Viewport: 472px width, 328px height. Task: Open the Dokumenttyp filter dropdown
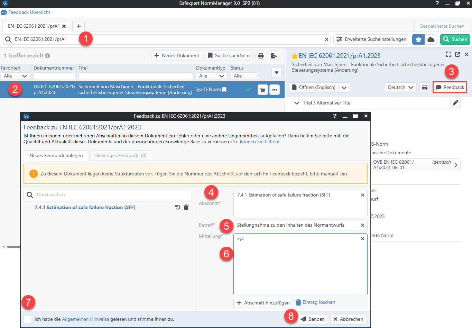click(212, 76)
